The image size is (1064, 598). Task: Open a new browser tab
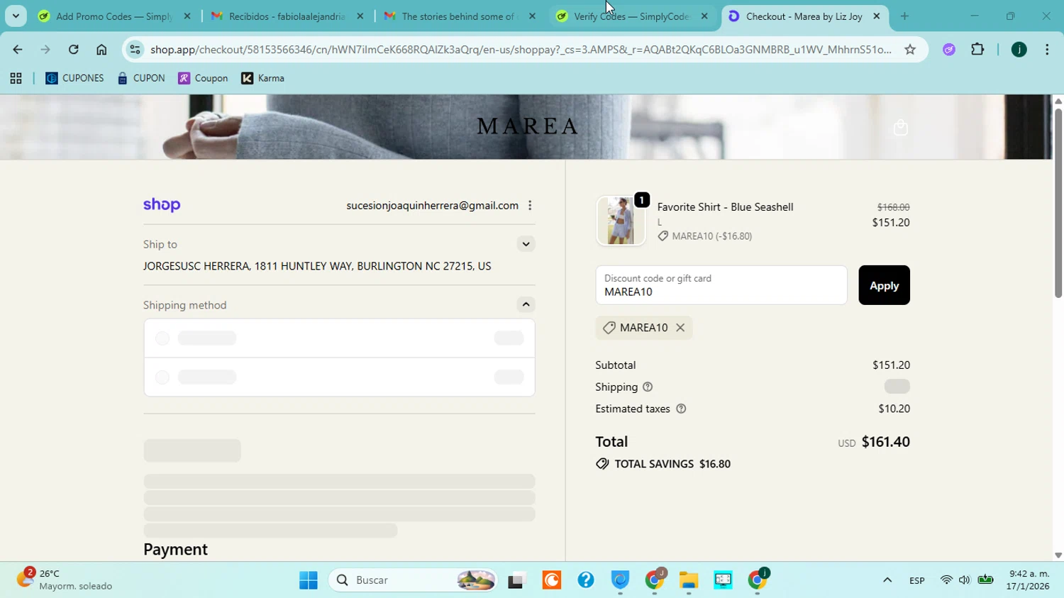click(904, 16)
